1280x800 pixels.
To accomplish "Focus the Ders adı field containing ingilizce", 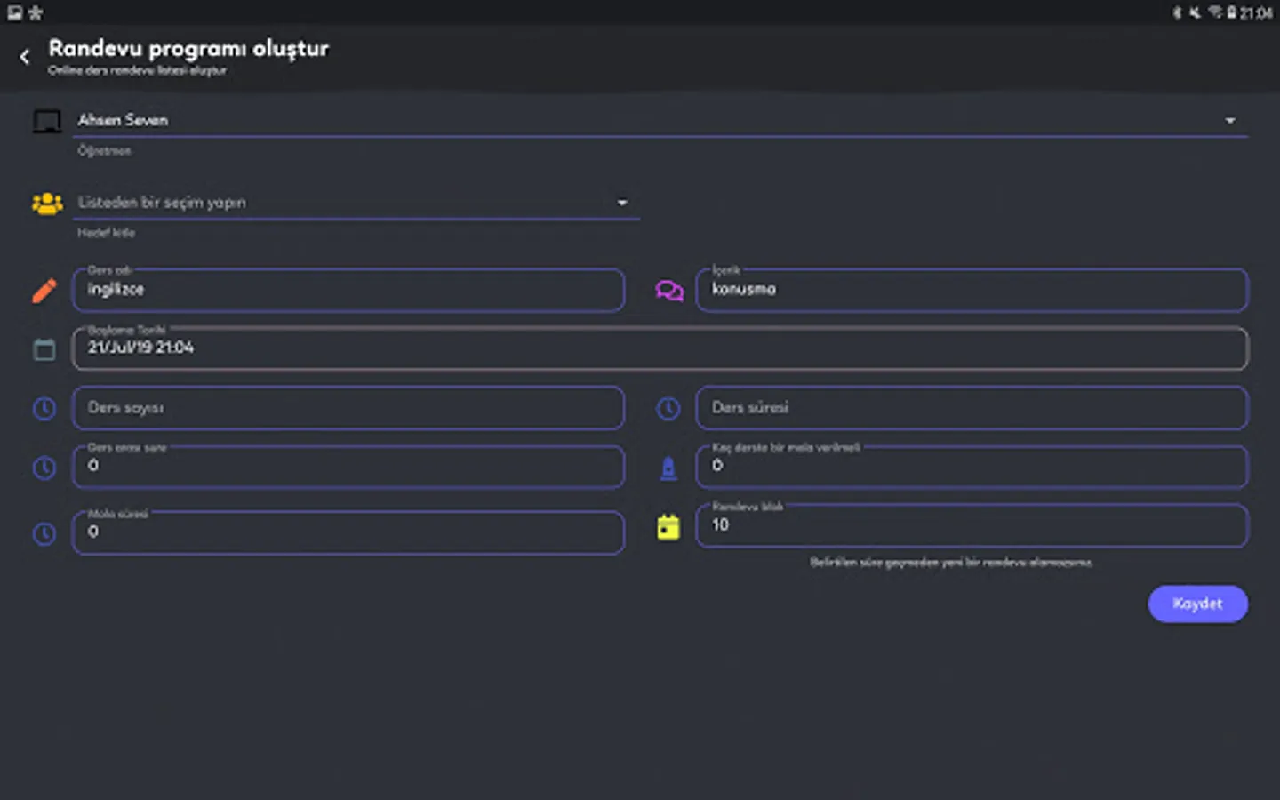I will click(348, 290).
